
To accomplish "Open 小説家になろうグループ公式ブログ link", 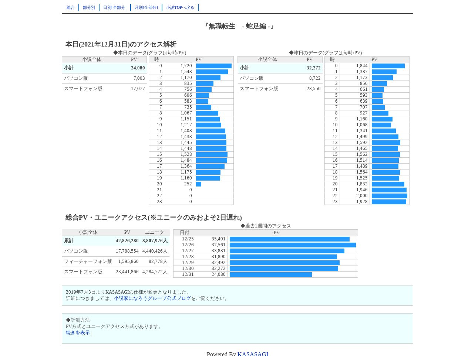I will [152, 298].
